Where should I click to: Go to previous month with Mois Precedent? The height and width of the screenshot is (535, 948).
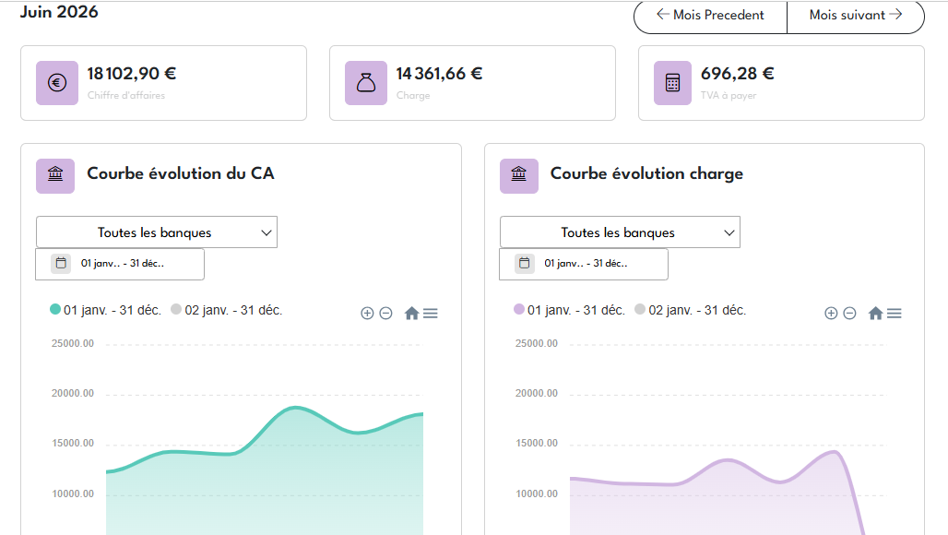[710, 15]
